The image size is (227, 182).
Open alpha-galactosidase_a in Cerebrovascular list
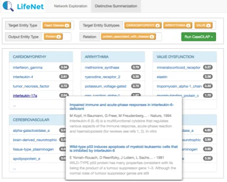point(31,131)
